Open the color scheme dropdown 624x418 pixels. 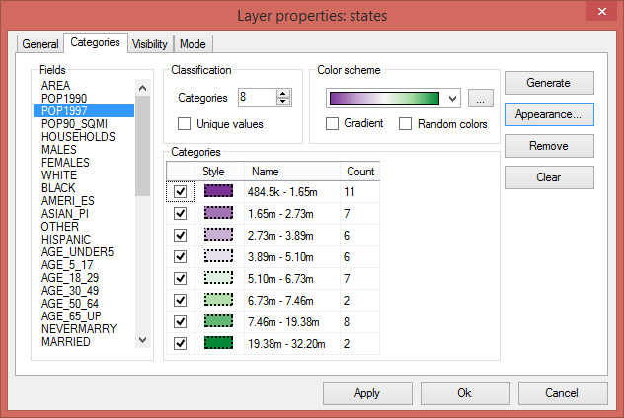tap(452, 99)
